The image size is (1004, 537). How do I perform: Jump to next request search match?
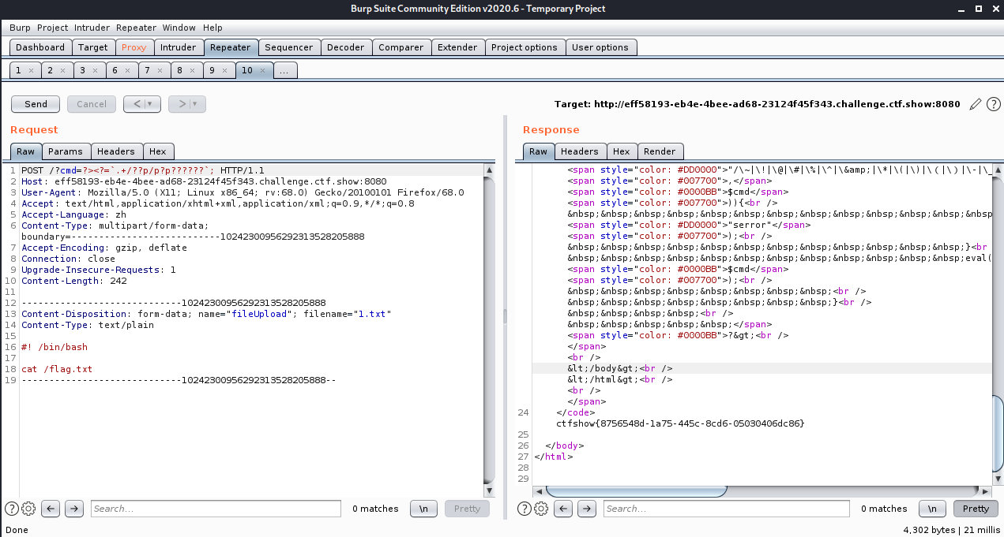pyautogui.click(x=74, y=509)
